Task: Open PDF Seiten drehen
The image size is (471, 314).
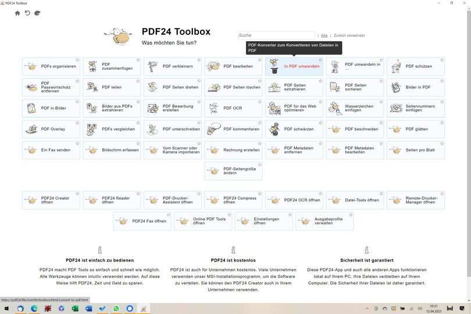Action: coord(173,87)
